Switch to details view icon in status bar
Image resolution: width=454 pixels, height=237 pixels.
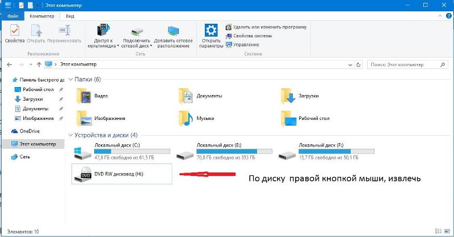point(438,231)
